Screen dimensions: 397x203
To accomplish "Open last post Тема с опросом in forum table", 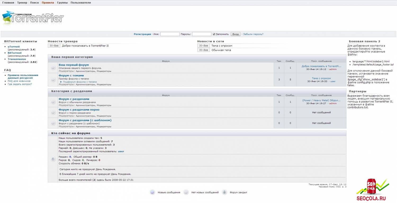I will (321, 78).
